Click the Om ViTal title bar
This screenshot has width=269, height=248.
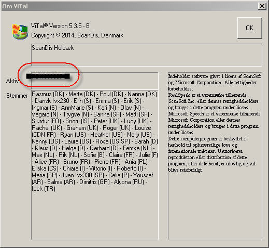click(130, 6)
